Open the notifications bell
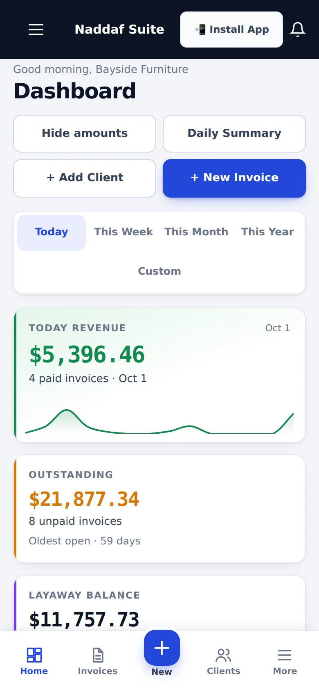This screenshot has width=319, height=692. [x=298, y=30]
